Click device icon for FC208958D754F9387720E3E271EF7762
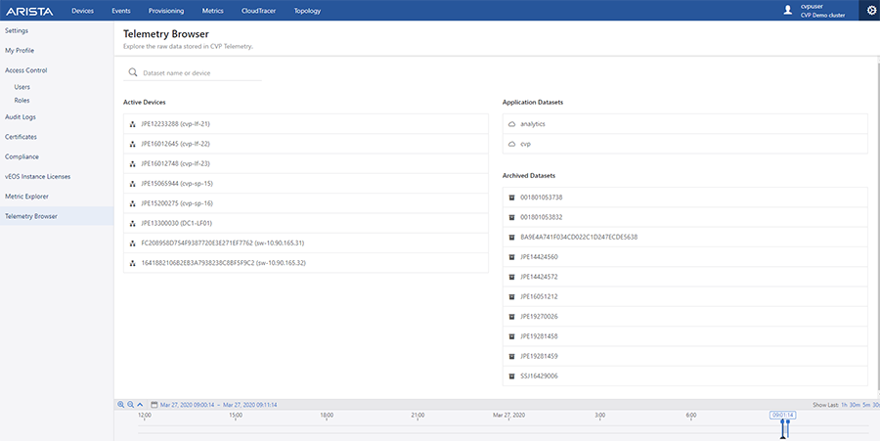 tap(132, 243)
